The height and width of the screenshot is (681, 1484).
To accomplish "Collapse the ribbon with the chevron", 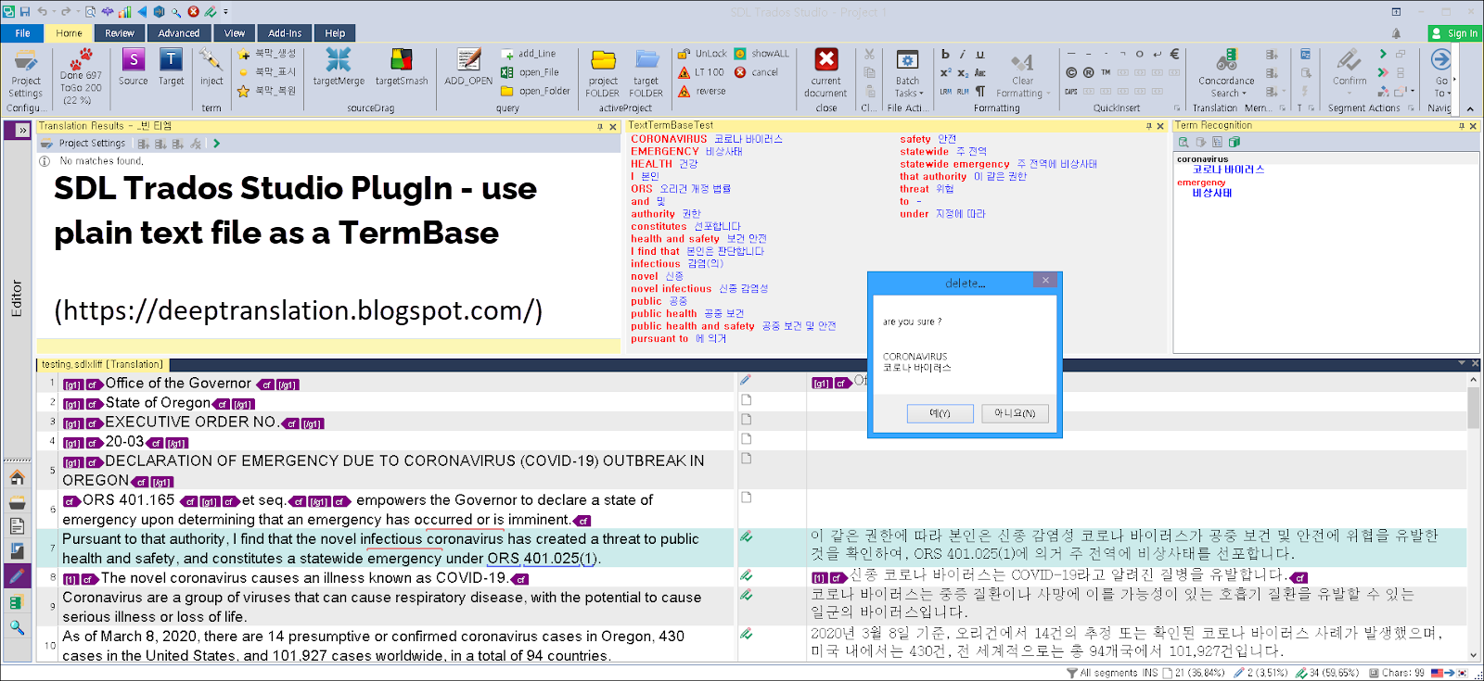I will [x=1470, y=108].
